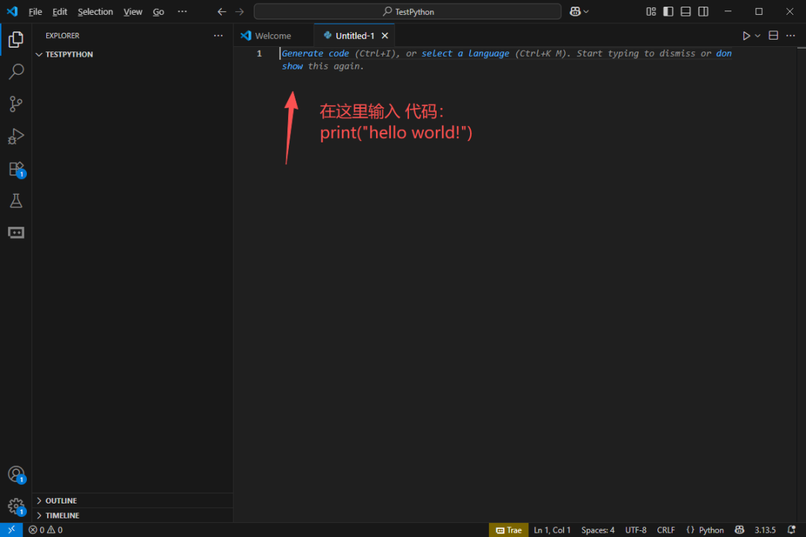Close the Untitled-1 tab
Screen dimensions: 806x537
pos(384,36)
